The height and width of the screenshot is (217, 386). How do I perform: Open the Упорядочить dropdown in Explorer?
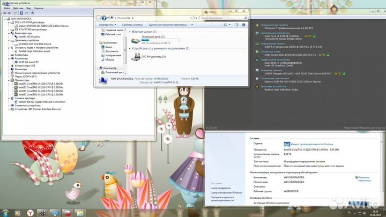(x=107, y=25)
